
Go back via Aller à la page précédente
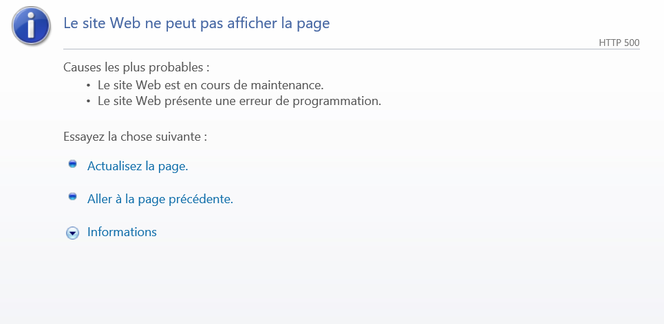pos(160,198)
